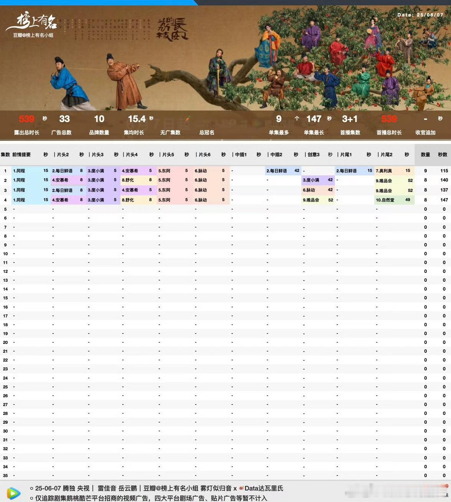Click the 集数 column header
The image size is (451, 502).
point(5,155)
